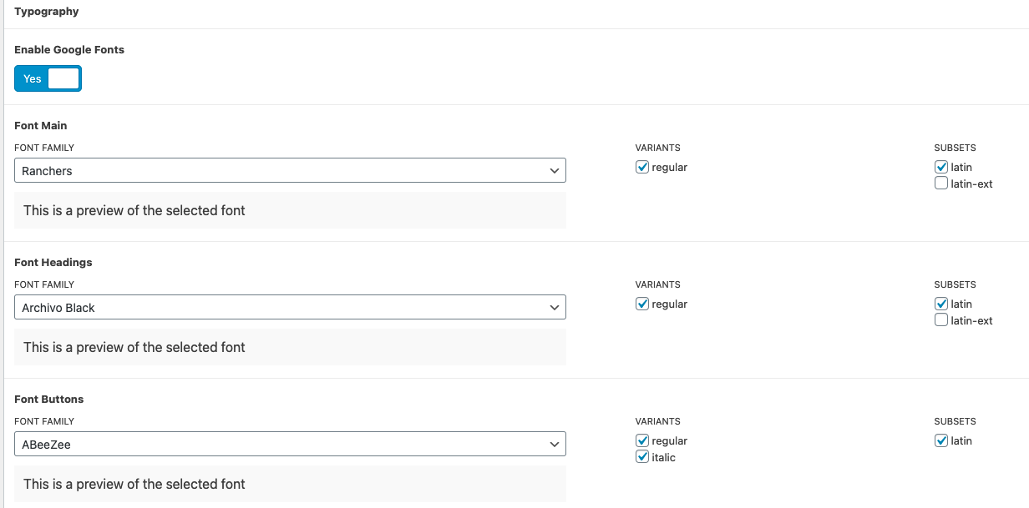Image resolution: width=1029 pixels, height=508 pixels.
Task: Click the VARIANTS label in Font Main
Action: [658, 148]
